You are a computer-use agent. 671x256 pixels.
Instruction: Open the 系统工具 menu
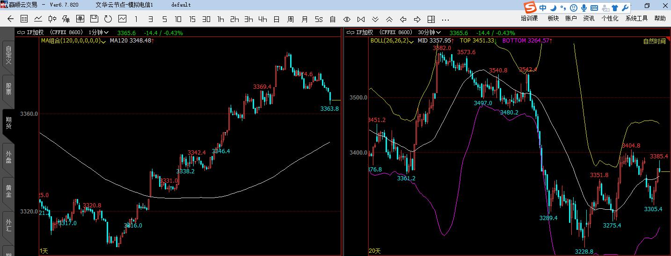pyautogui.click(x=636, y=19)
